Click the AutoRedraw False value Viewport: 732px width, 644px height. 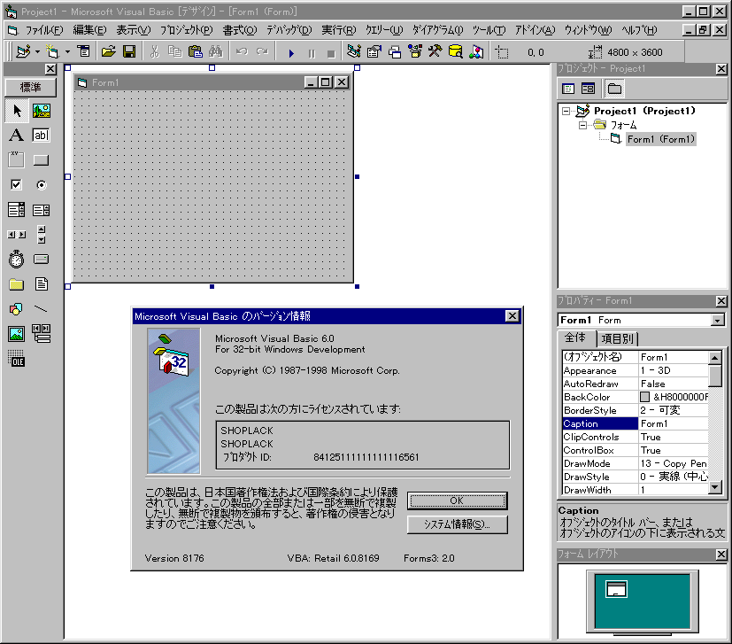[674, 384]
